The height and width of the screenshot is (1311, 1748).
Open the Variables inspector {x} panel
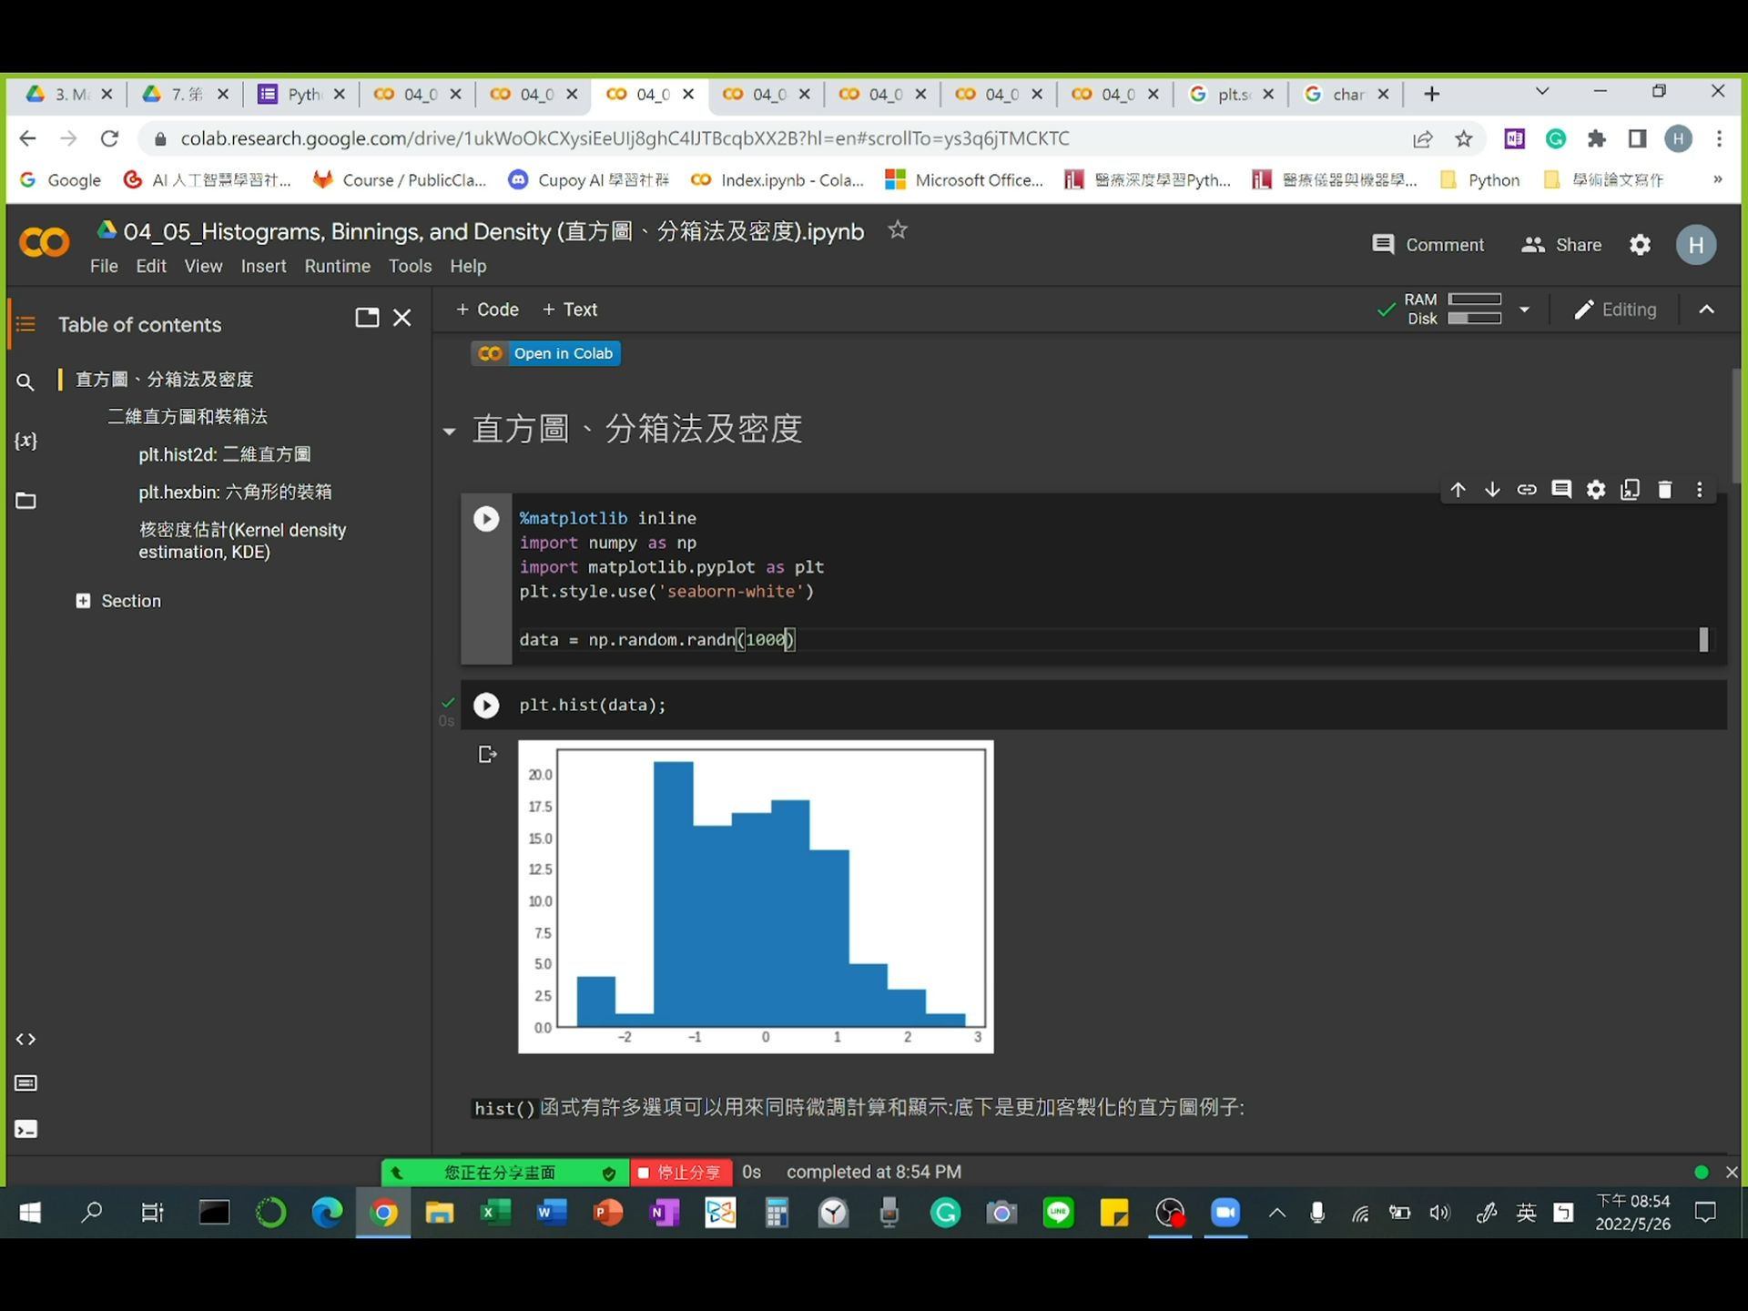26,441
